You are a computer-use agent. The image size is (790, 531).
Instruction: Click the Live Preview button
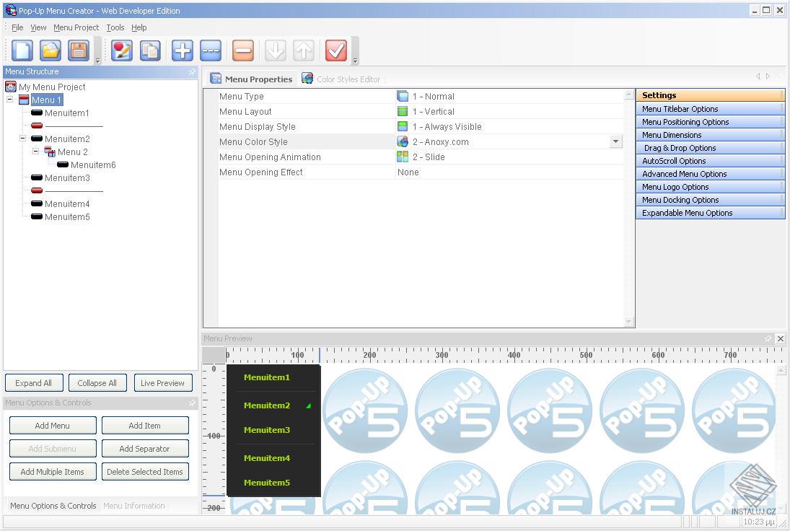pos(162,382)
